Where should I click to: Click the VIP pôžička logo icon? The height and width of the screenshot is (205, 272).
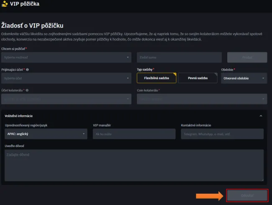[x=5, y=4]
